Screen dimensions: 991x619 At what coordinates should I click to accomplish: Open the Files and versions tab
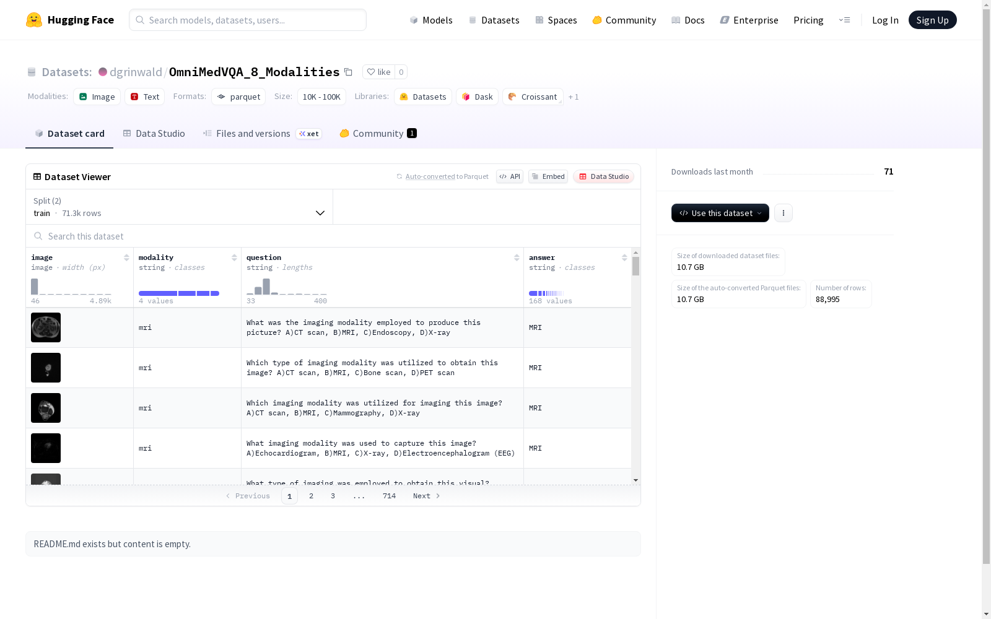262,134
